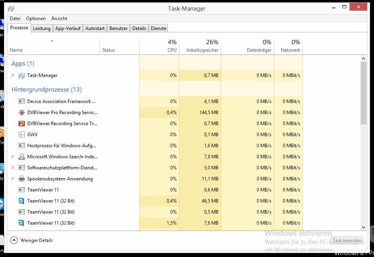Click the Task beenden button

pos(347,240)
